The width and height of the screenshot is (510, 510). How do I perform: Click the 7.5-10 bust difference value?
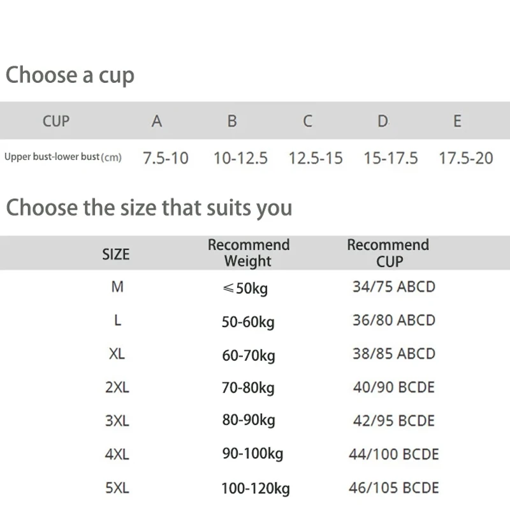coord(166,158)
